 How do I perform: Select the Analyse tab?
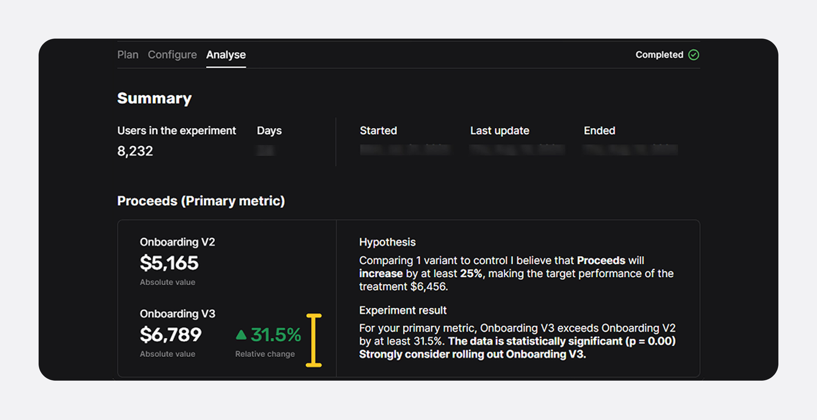[x=226, y=55]
